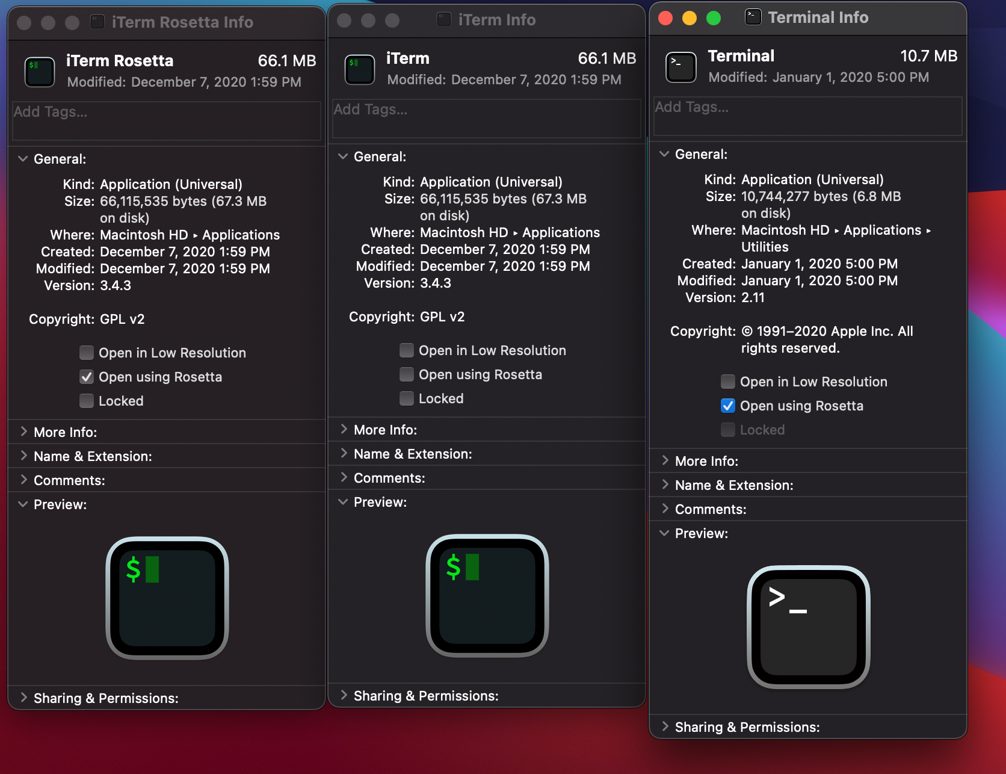Enable Open in Low Resolution in Terminal Info
Screen dimensions: 1006x774
click(x=728, y=382)
